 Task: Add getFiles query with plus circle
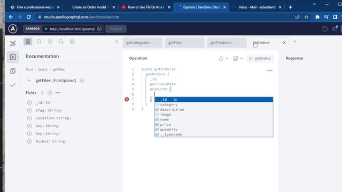tap(82, 81)
